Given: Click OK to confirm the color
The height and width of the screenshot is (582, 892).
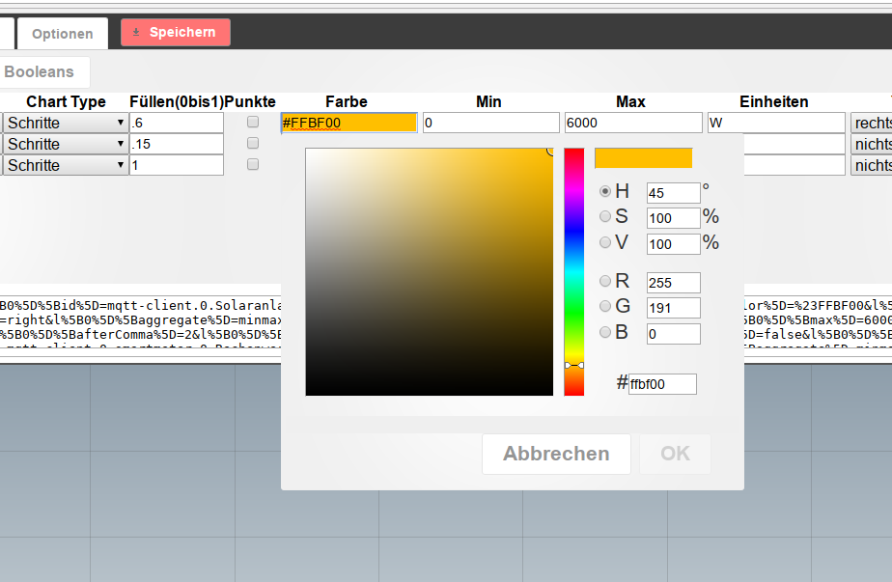Looking at the screenshot, I should click(674, 454).
